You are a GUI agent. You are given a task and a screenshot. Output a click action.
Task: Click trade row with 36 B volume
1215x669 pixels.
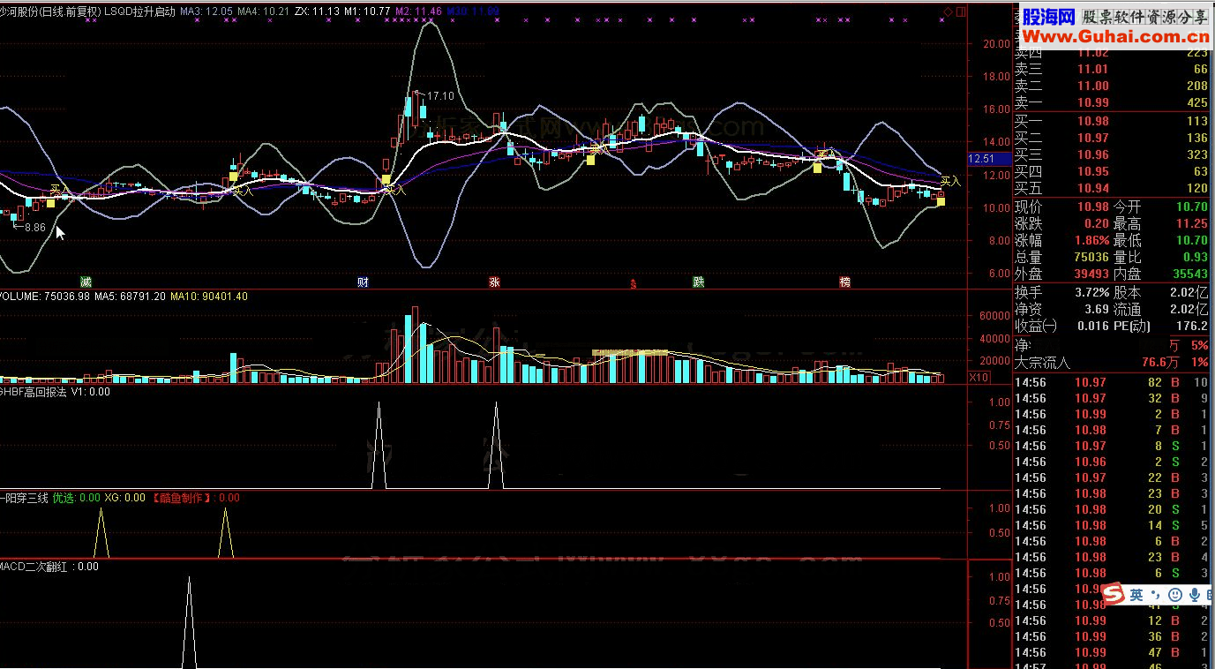(x=1114, y=636)
